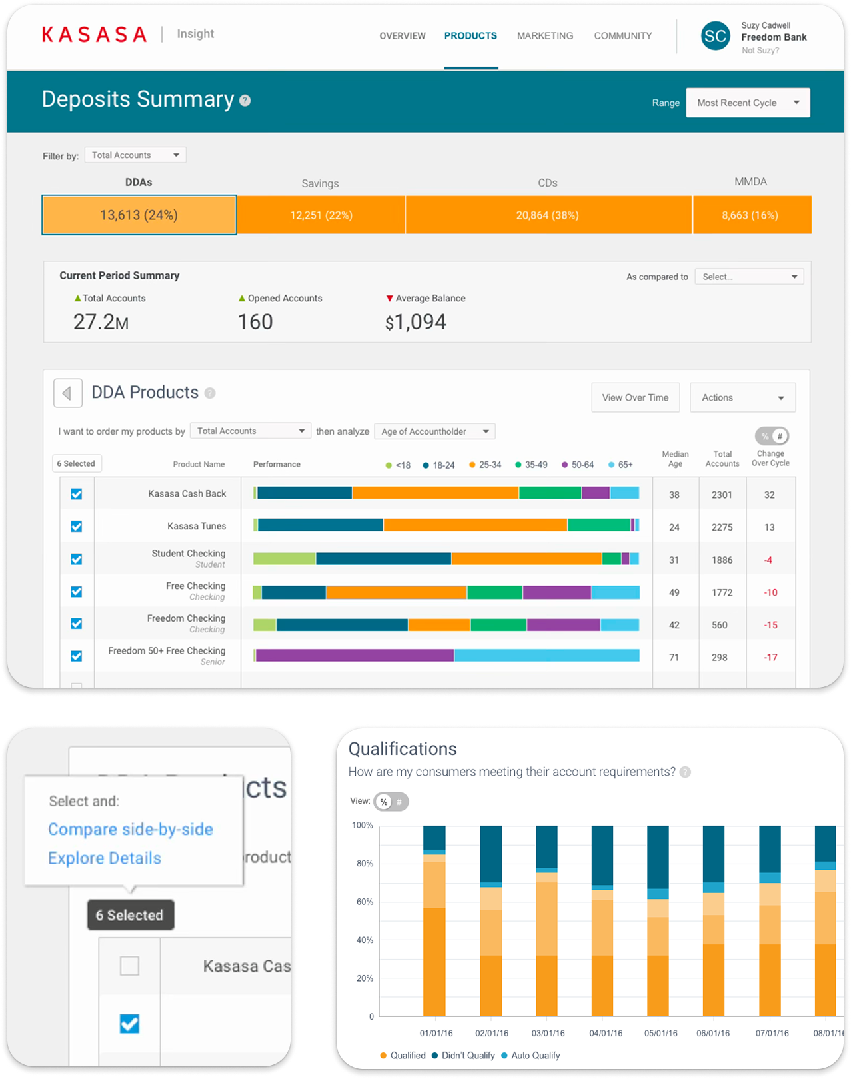Click the small 6 Selected button above table
This screenshot has height=1079, width=851.
[x=77, y=464]
